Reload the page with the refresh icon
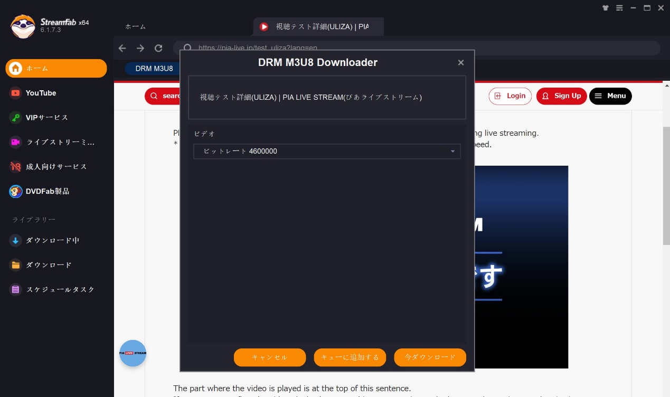The height and width of the screenshot is (397, 670). click(x=158, y=48)
